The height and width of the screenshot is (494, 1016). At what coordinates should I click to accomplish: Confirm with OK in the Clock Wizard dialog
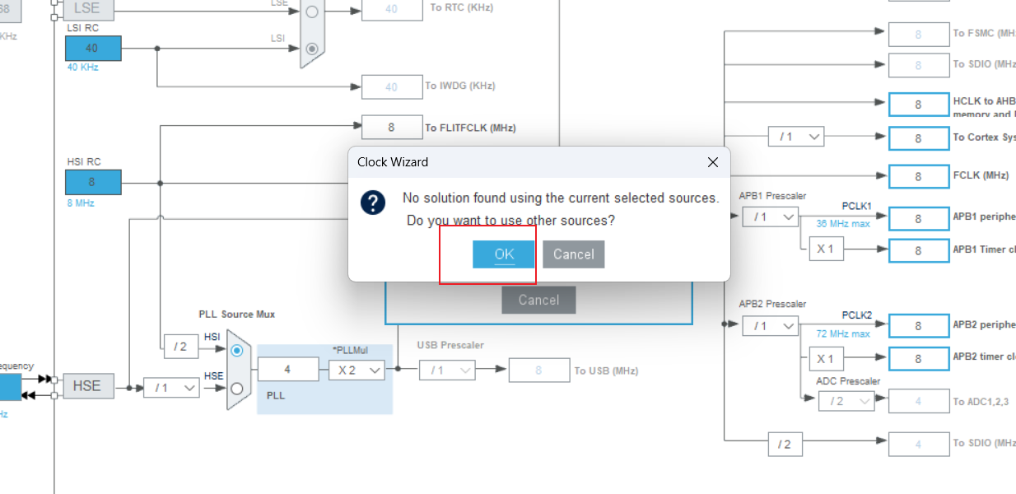504,254
